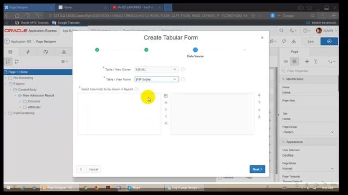Click the Name property field showing Home
The image size is (348, 195).
(x=308, y=93)
